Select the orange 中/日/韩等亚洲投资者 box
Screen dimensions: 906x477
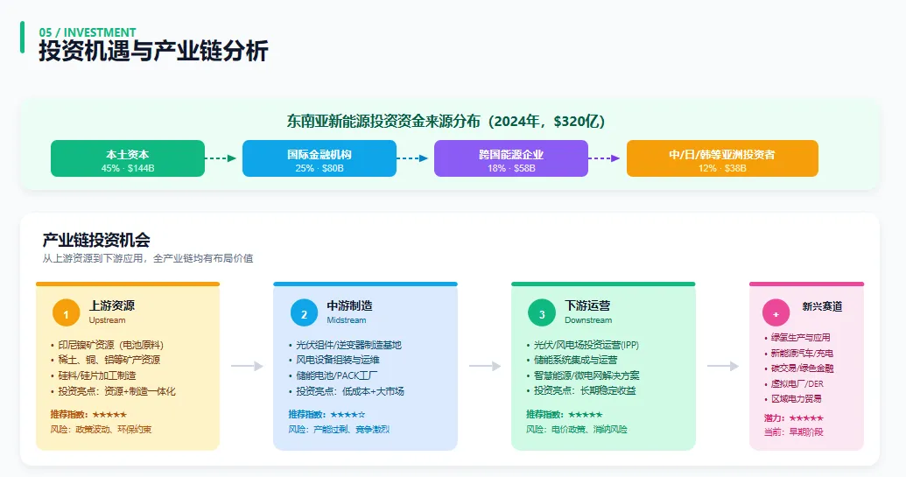pos(722,158)
